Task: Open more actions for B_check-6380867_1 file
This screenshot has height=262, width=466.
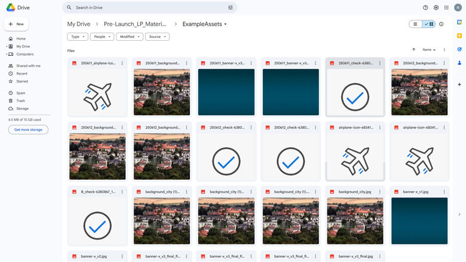Action: 122,192
